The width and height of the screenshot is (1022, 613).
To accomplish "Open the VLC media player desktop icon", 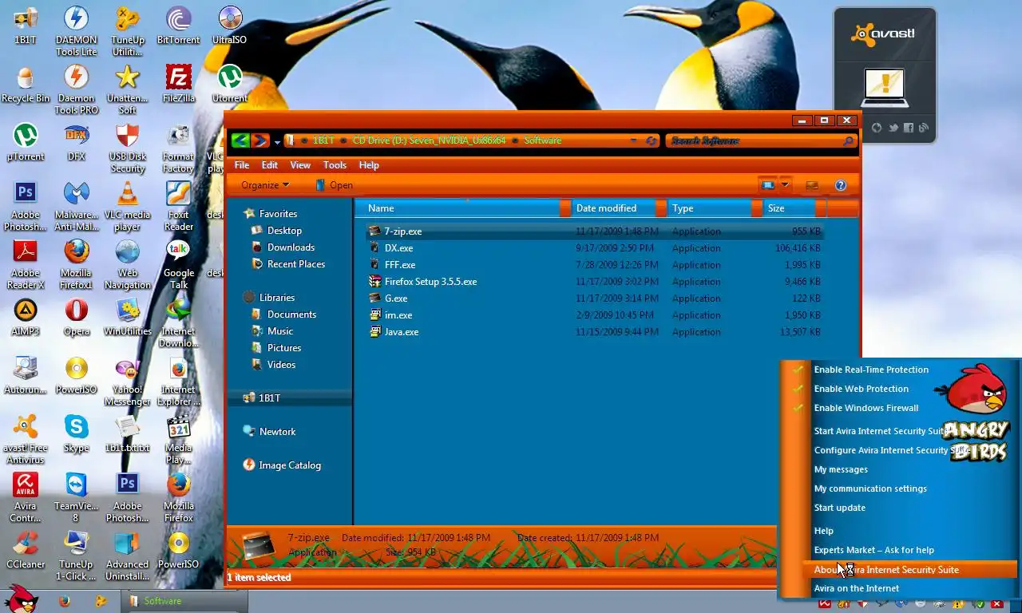I will click(x=127, y=206).
